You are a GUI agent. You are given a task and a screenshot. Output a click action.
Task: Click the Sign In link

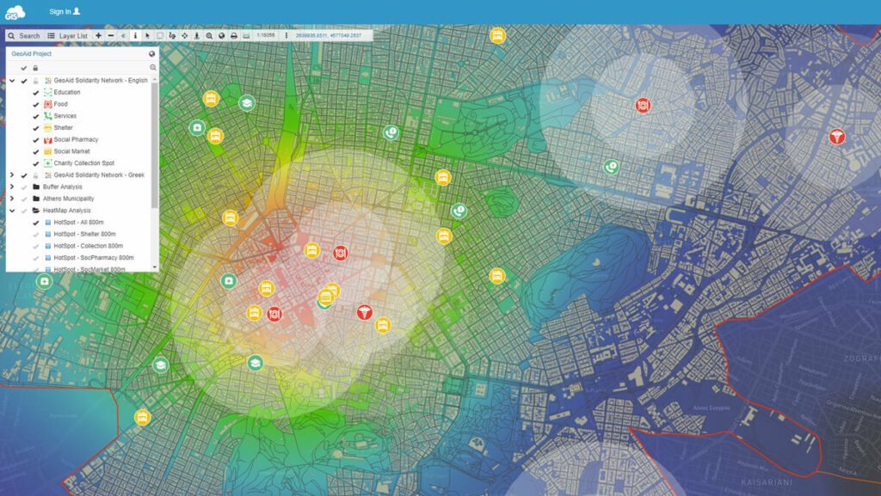[65, 11]
